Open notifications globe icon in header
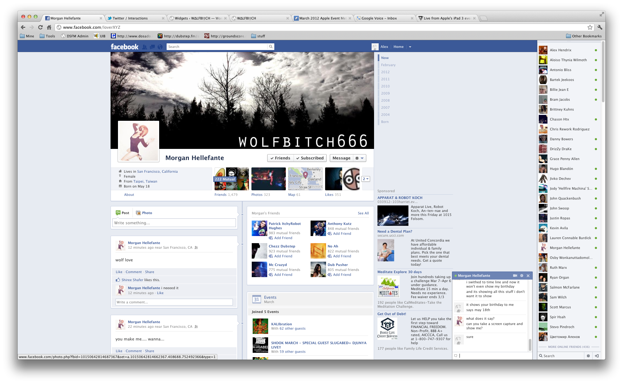Screen dimensions: 623x384 pyautogui.click(x=160, y=47)
